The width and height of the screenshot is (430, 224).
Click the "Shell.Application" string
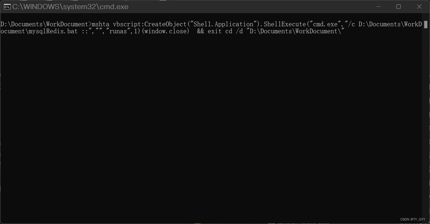coord(224,24)
